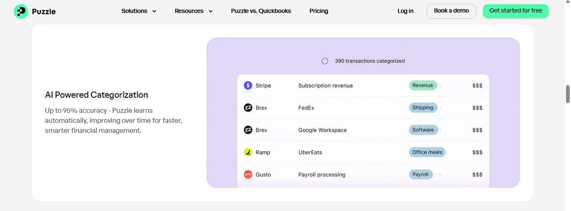Click the Puzzle logo icon
The image size is (571, 211).
pos(21,11)
